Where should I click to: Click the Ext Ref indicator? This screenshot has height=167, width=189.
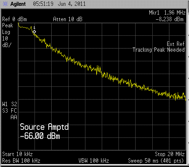tap(176, 44)
